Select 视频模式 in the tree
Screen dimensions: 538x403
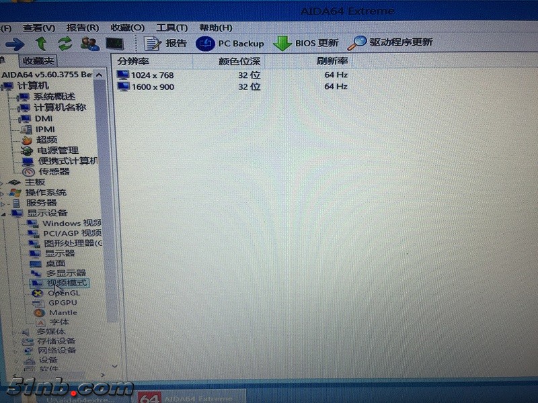point(67,283)
